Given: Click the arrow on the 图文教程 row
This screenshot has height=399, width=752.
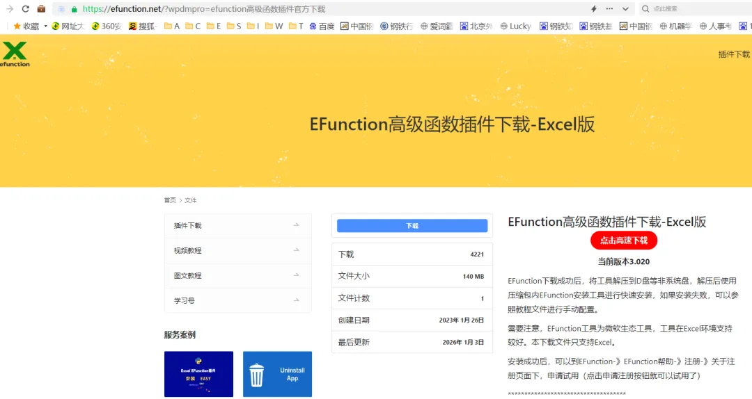Looking at the screenshot, I should pyautogui.click(x=297, y=275).
